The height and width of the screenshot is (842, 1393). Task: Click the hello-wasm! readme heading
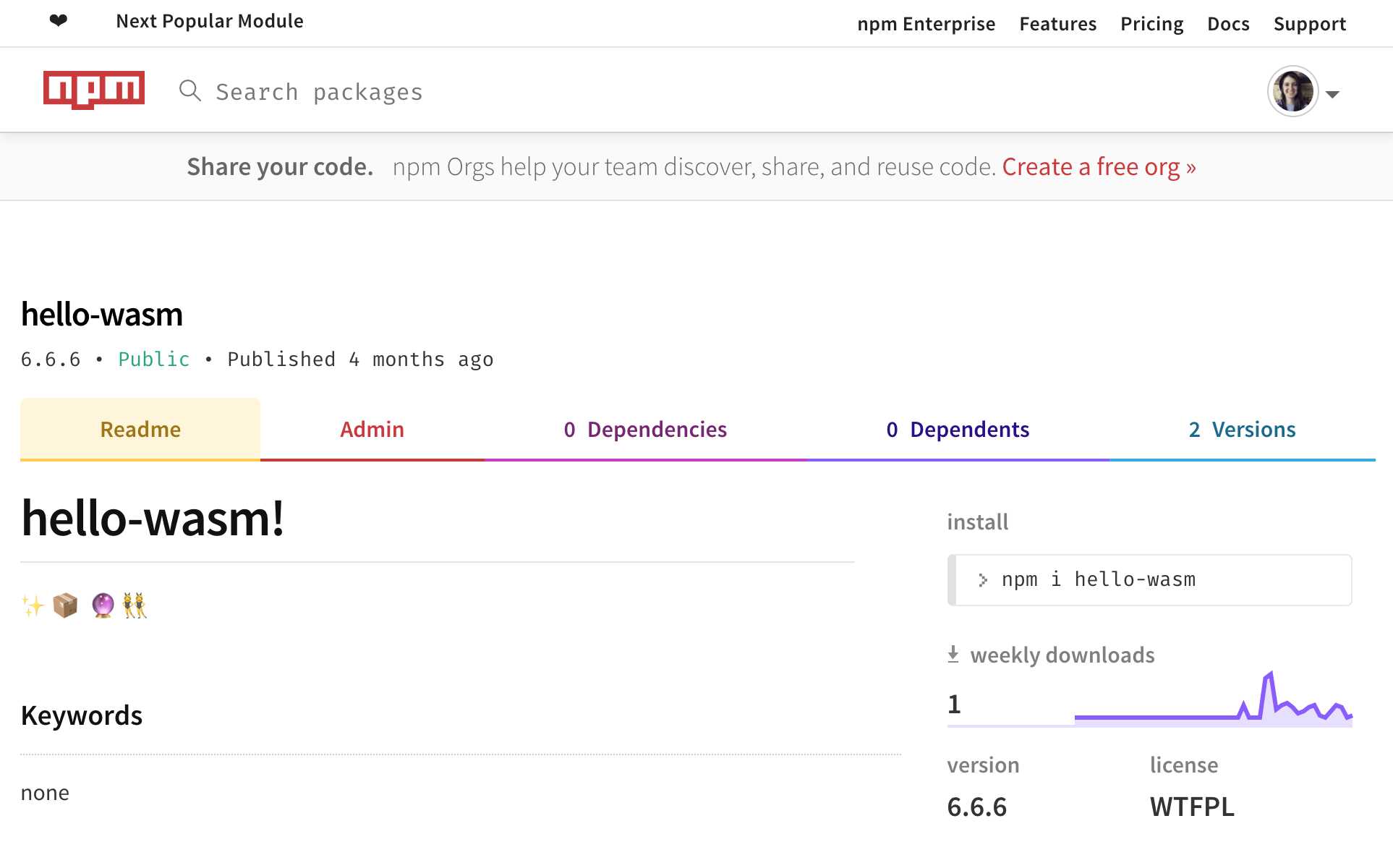[153, 519]
